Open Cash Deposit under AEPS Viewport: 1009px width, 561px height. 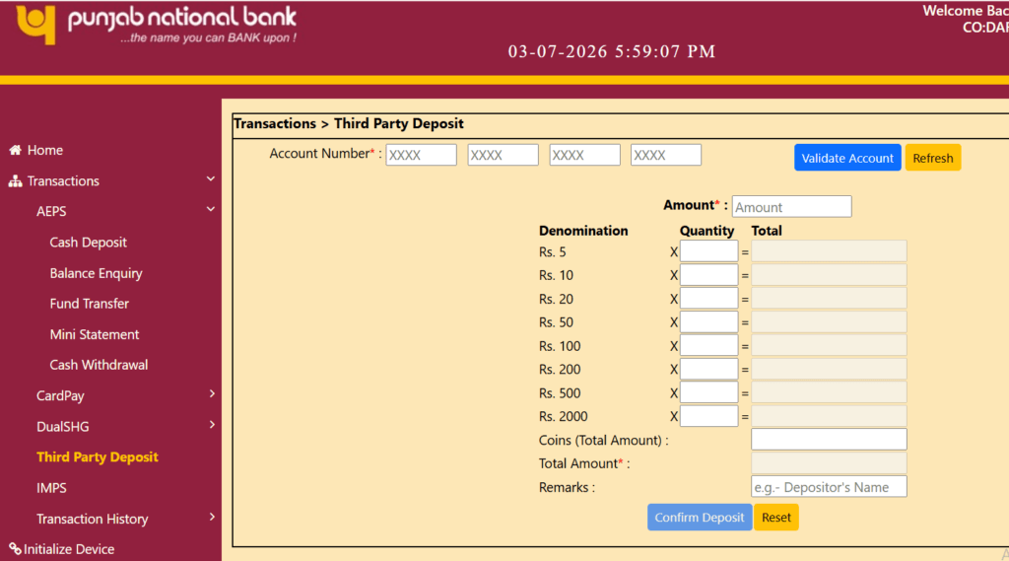88,243
